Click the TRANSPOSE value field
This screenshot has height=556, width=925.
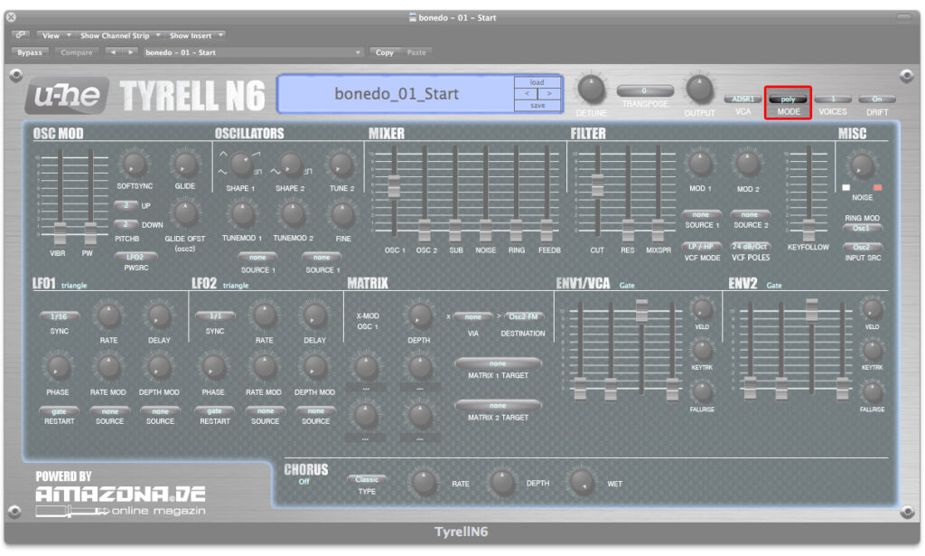click(645, 91)
